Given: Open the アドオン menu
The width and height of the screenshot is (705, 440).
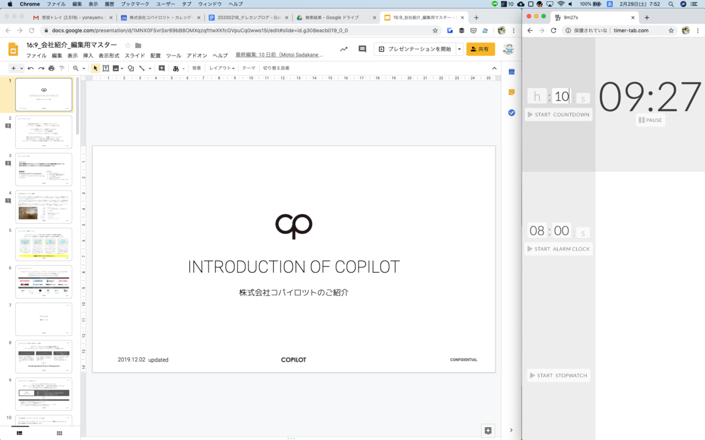Looking at the screenshot, I should tap(197, 56).
